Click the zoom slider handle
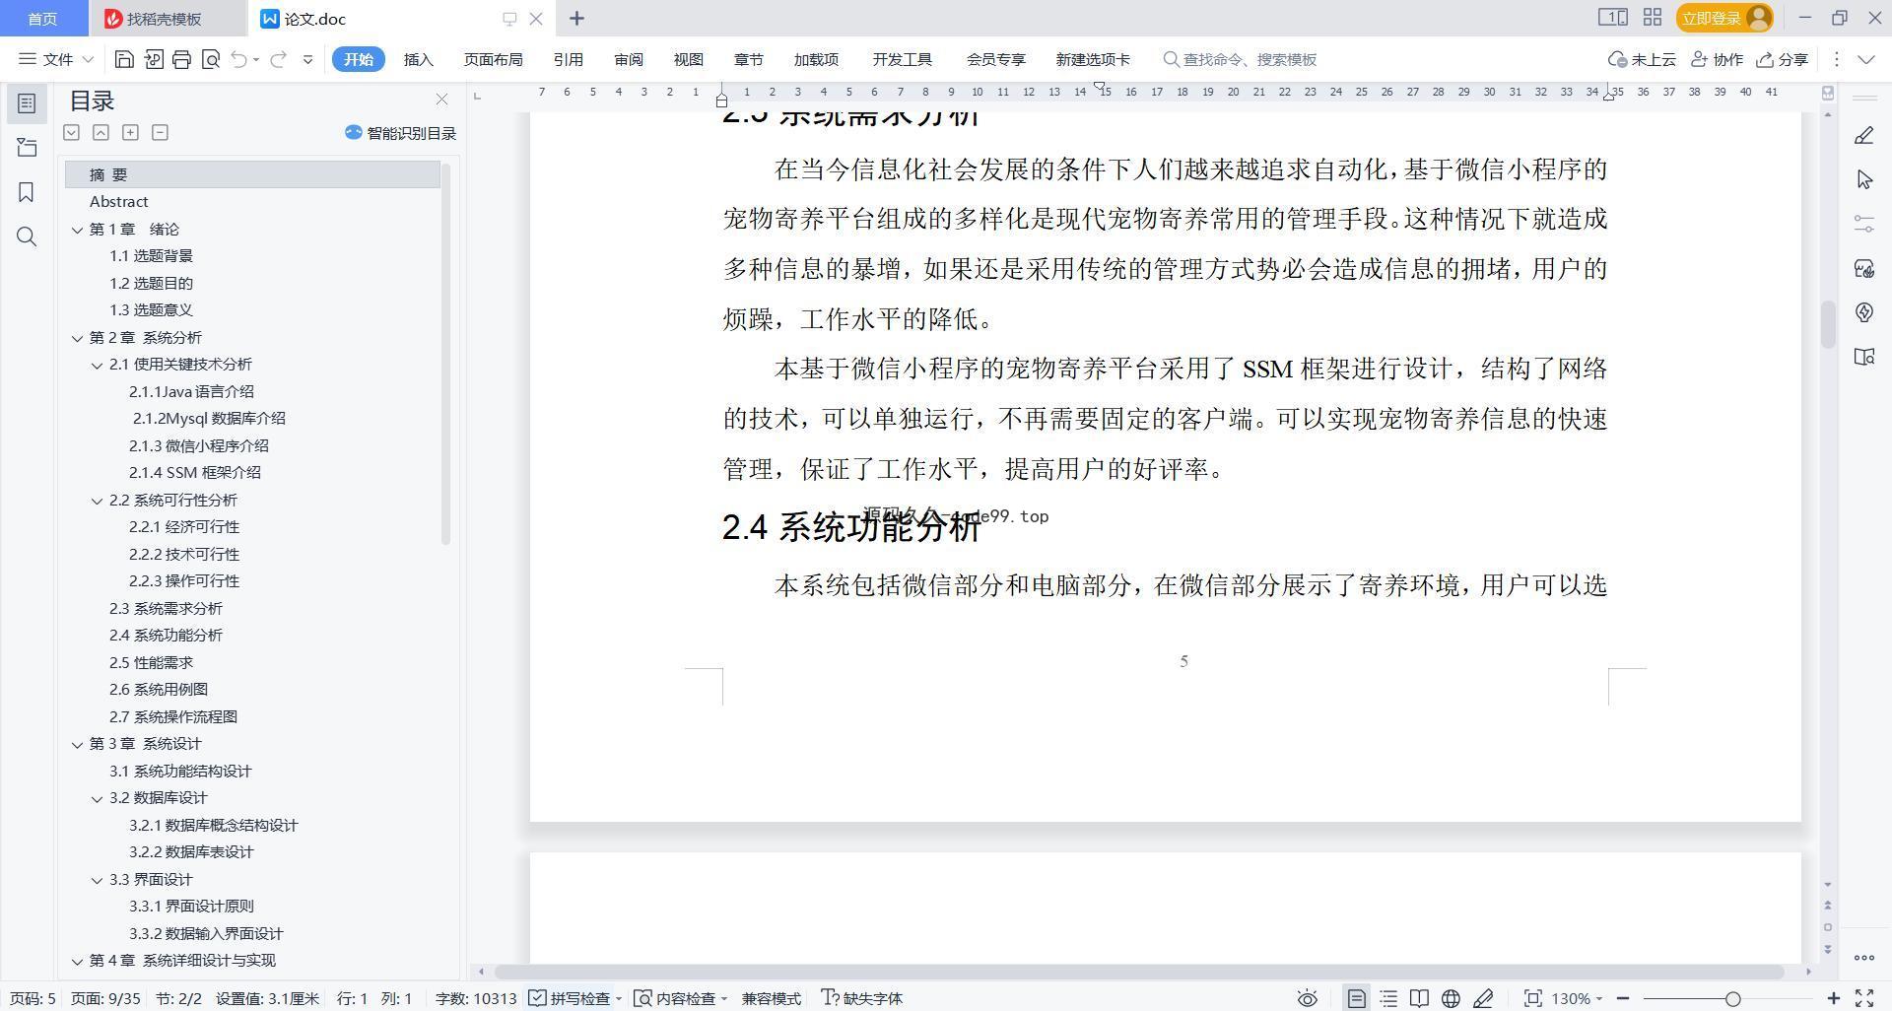 (x=1732, y=998)
